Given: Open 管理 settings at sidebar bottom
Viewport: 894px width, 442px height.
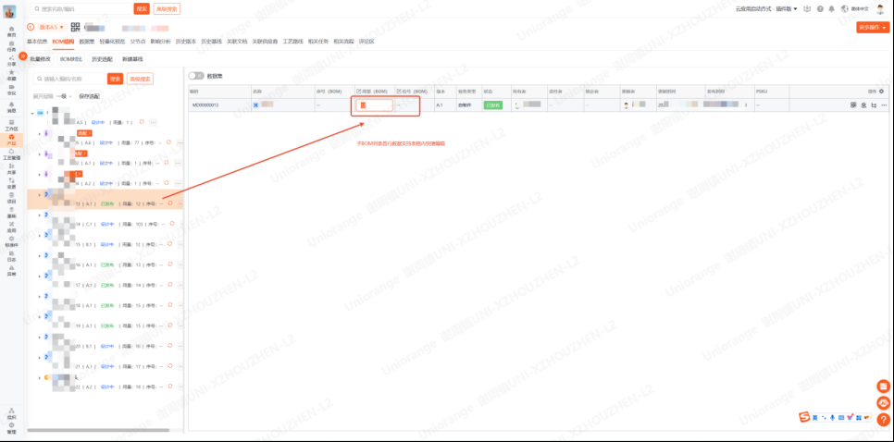Looking at the screenshot, I should coord(11,429).
